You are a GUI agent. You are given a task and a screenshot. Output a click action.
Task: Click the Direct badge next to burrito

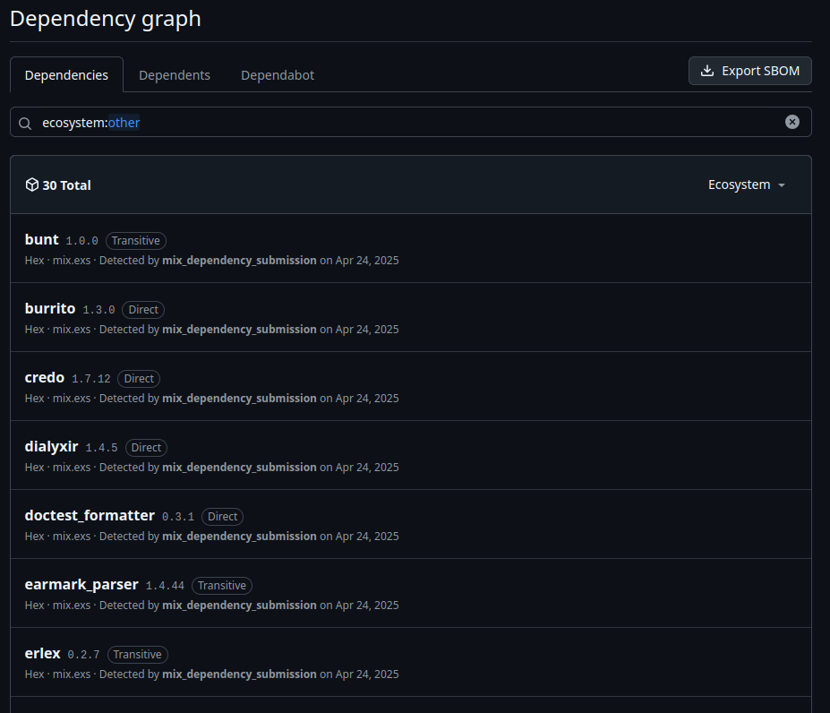tap(143, 310)
